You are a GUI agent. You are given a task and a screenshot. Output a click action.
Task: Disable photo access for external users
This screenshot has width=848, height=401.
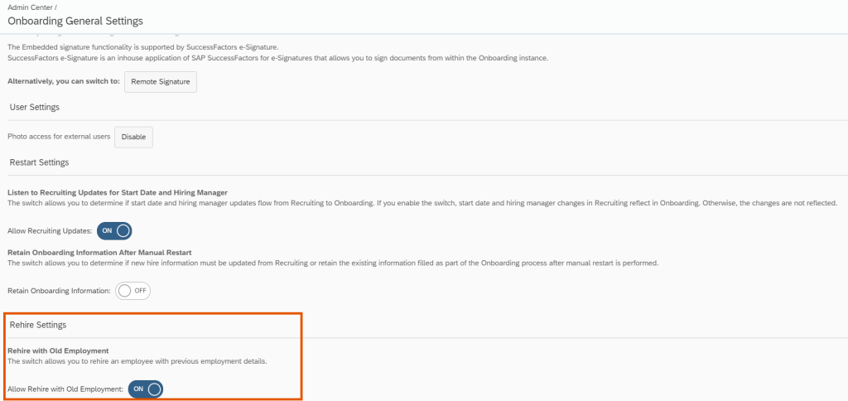[x=133, y=137]
